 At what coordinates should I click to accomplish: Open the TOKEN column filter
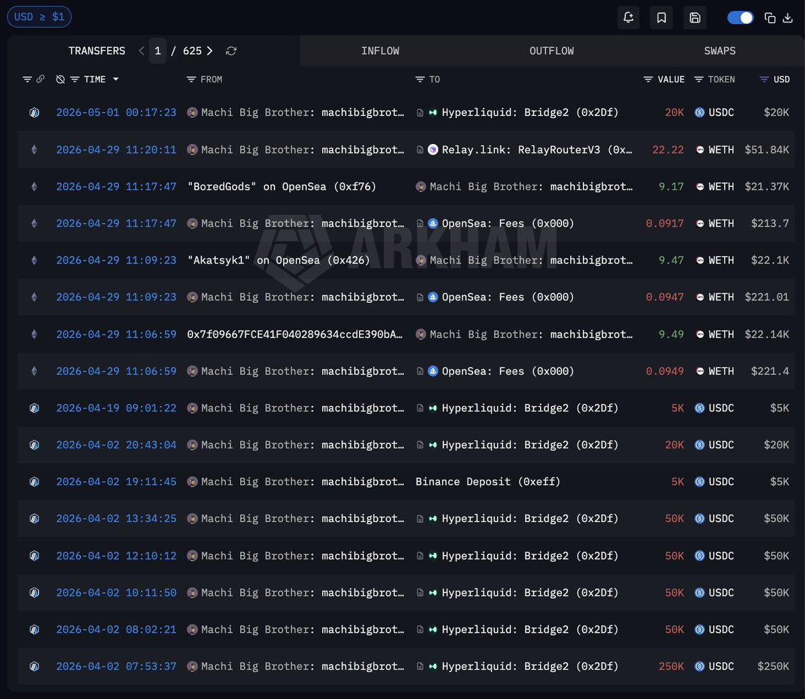click(698, 79)
